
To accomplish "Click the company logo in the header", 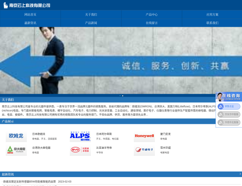I will (x=27, y=5).
